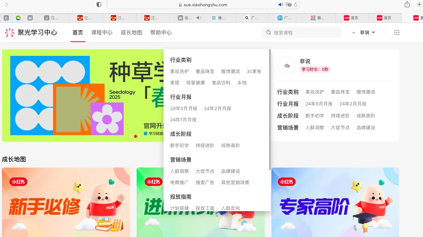This screenshot has width=423, height=237.
Task: Choose 人群洞察 in the dropdown menu
Action: 179,171
